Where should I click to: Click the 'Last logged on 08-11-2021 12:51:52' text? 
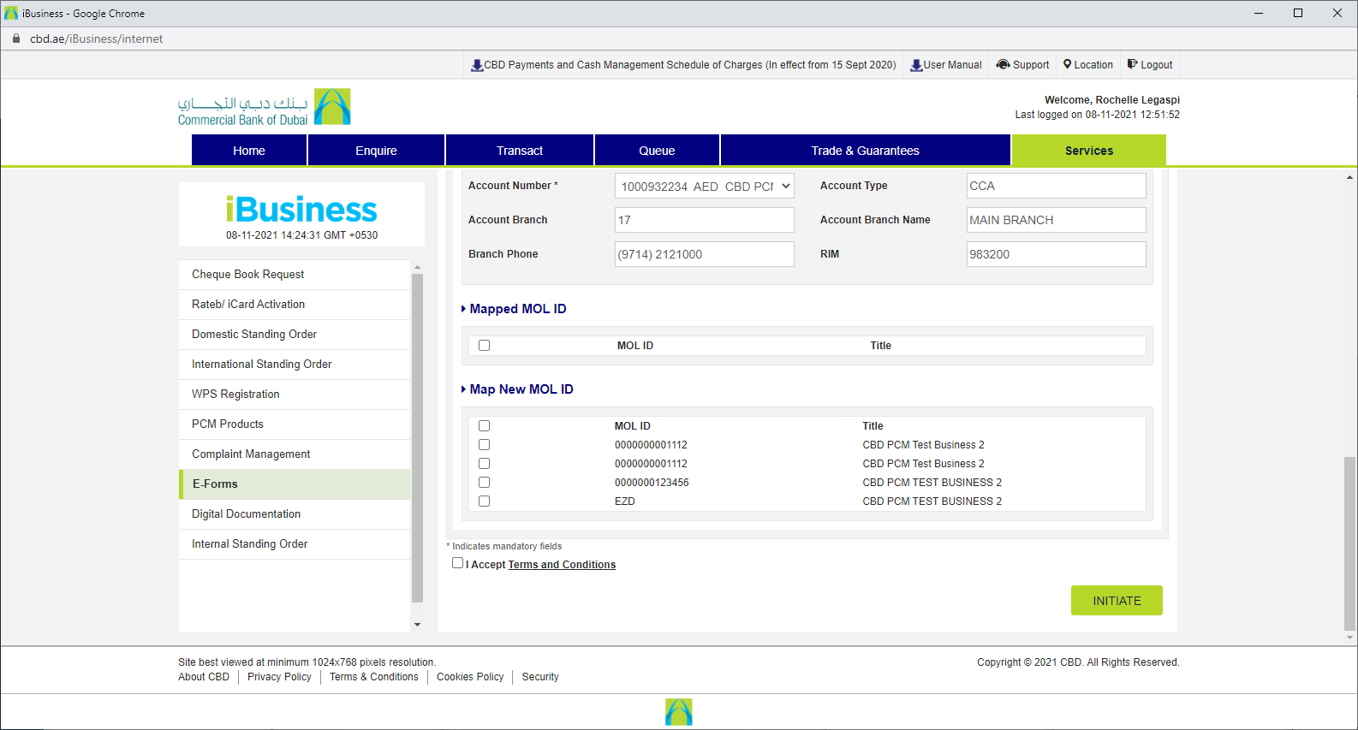[1097, 115]
